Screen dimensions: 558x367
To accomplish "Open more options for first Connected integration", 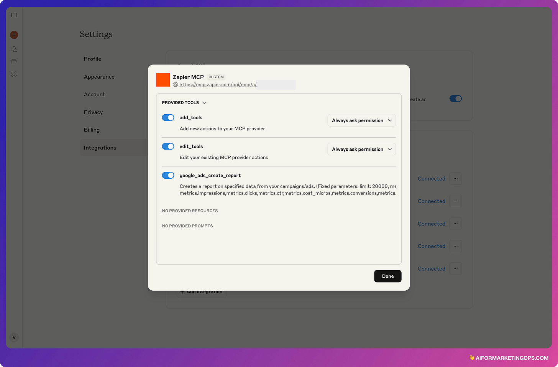I will tap(456, 179).
